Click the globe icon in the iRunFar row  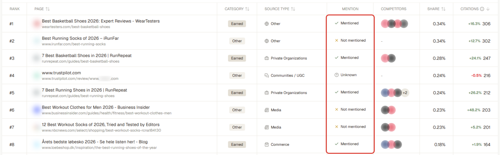tap(267, 41)
